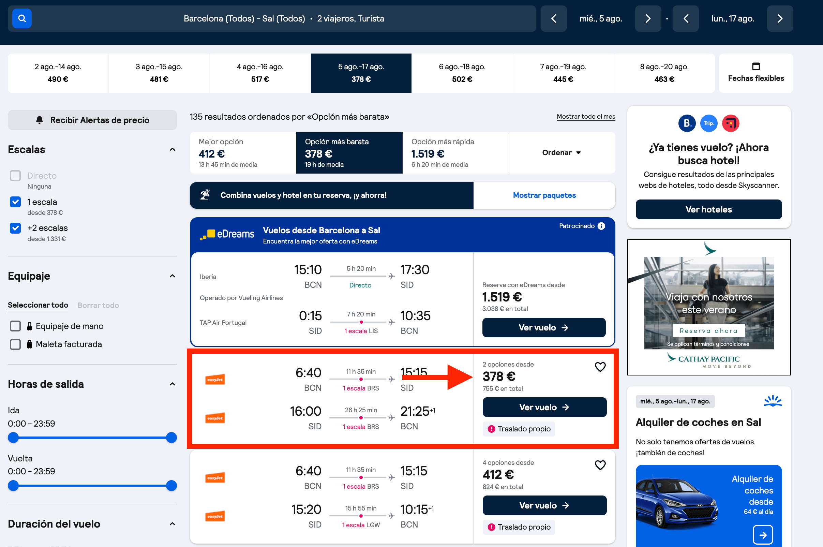Save the 378 € flight with heart icon
823x547 pixels.
[x=600, y=367]
